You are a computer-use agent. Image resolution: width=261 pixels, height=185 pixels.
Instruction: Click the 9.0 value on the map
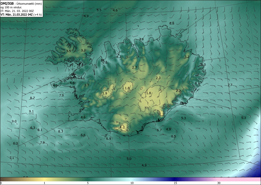coord(14,121)
